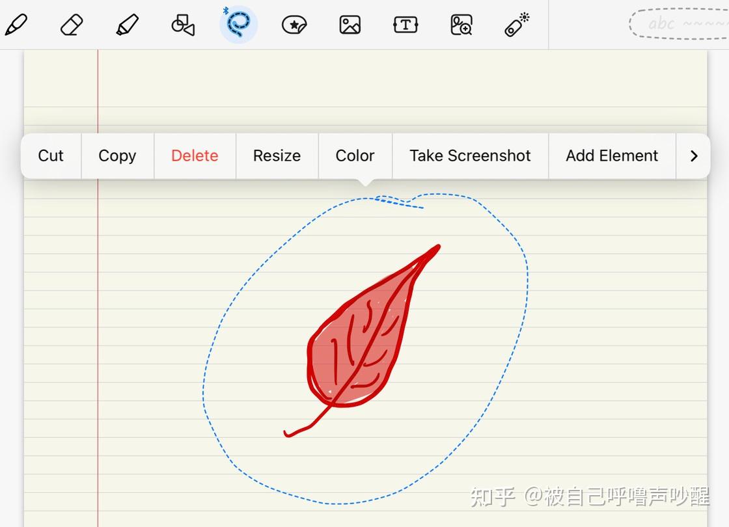Screen dimensions: 729x527
Task: Insert an image with the Image tool
Action: coord(350,24)
